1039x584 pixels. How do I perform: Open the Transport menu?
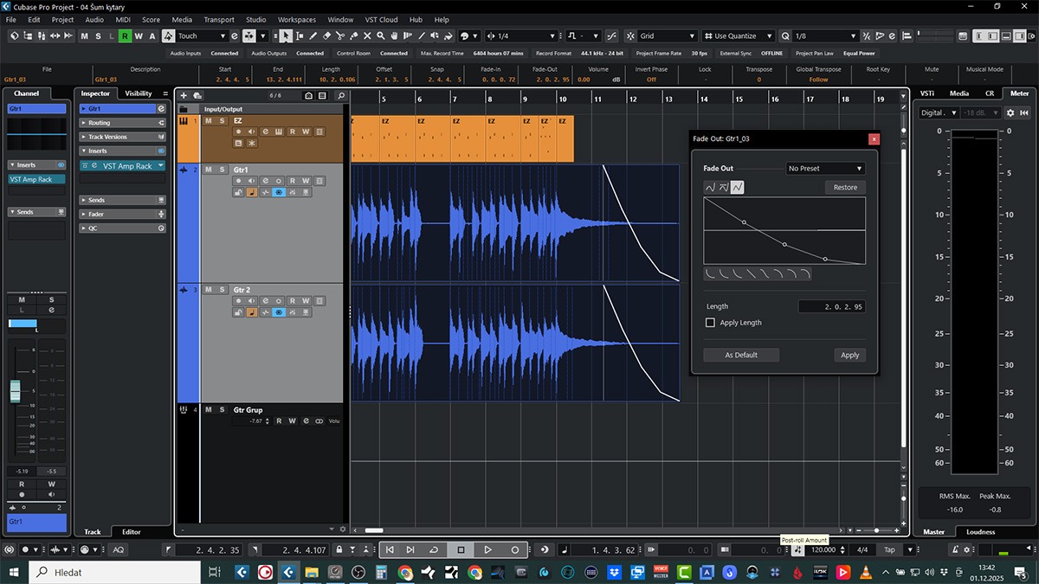pyautogui.click(x=218, y=20)
